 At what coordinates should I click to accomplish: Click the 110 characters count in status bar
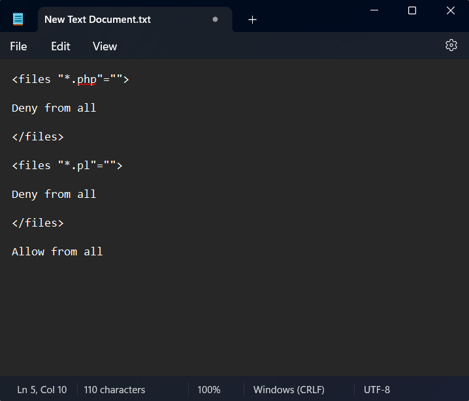(x=114, y=390)
